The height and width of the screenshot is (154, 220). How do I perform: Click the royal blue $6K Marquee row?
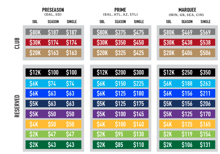(187, 93)
